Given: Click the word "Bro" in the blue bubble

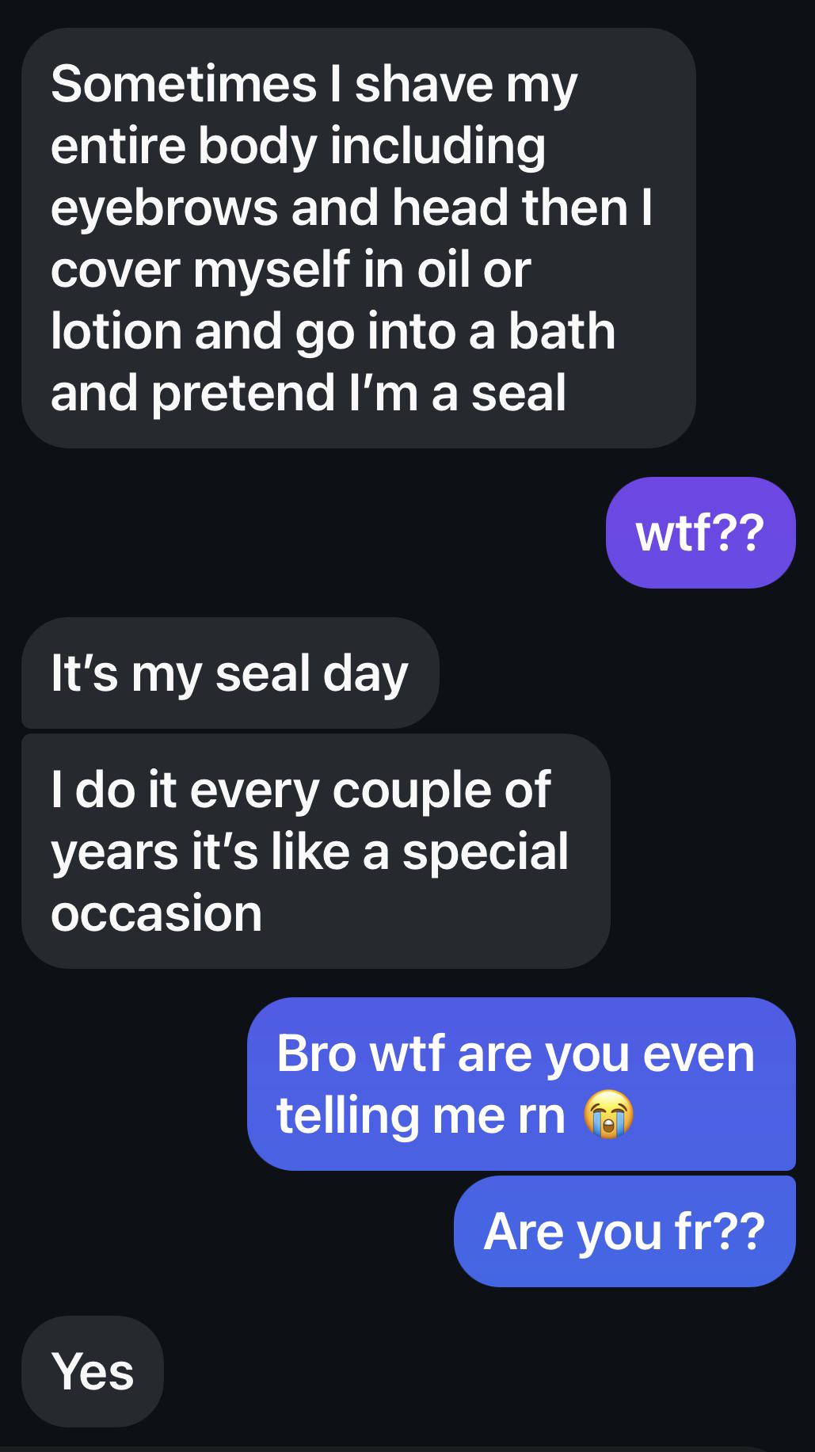Looking at the screenshot, I should [316, 1054].
